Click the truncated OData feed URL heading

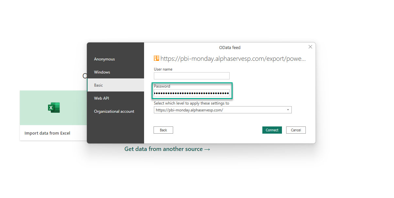pos(233,59)
